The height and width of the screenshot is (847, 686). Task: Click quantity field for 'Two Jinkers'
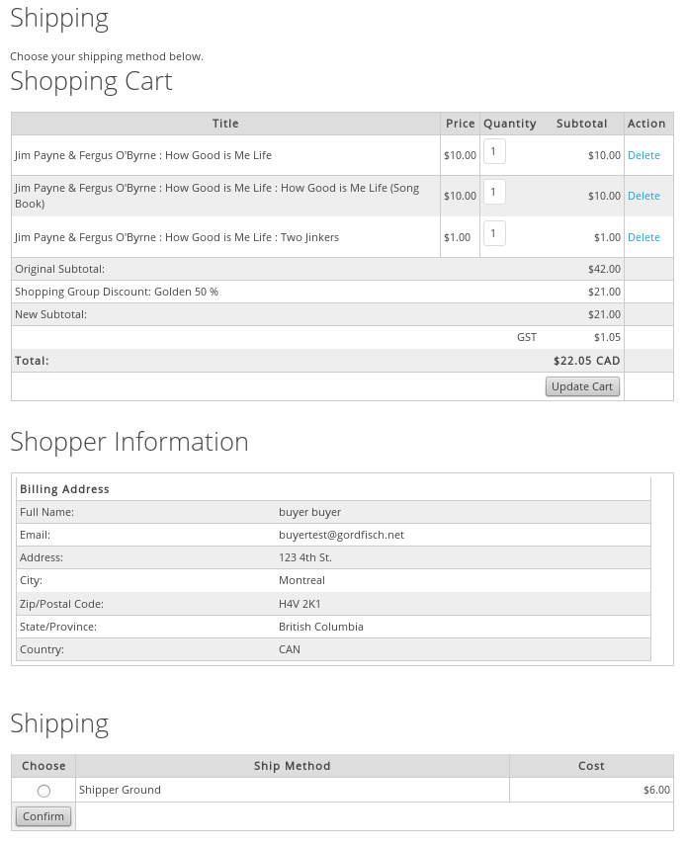tap(494, 233)
